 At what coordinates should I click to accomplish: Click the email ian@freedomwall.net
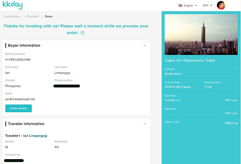pyautogui.click(x=20, y=99)
